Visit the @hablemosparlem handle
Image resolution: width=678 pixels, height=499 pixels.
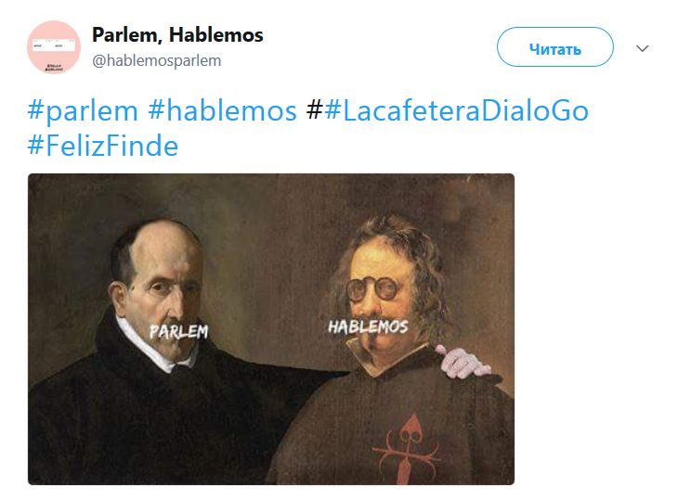point(157,60)
